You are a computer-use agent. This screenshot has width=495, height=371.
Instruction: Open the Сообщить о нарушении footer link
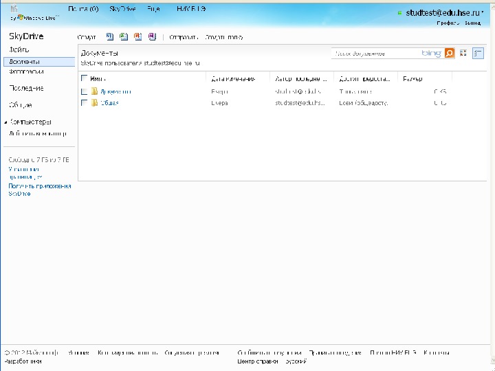269,352
